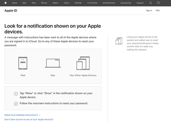Open the FAQ link
This screenshot has height=123, width=171.
(158, 11)
